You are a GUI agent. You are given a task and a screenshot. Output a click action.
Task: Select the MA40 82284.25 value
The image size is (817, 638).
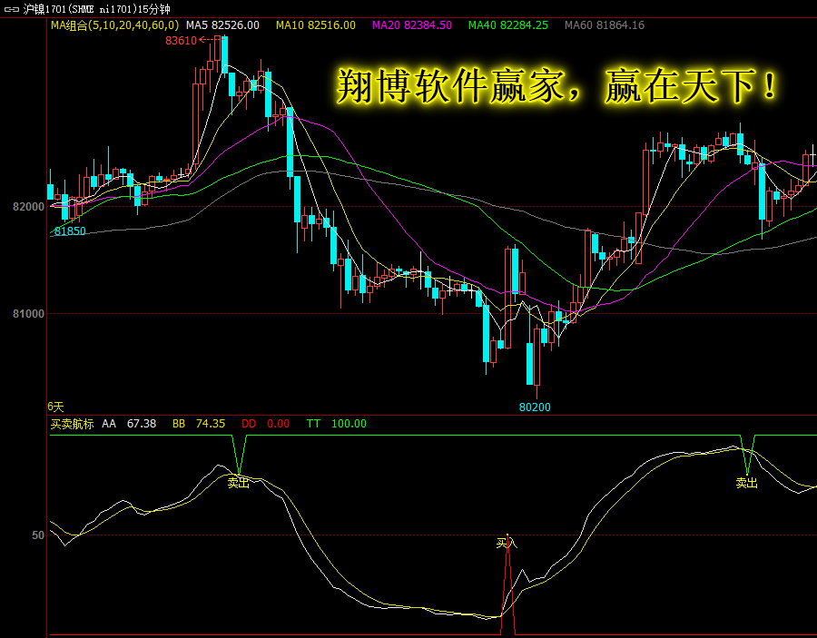point(508,25)
